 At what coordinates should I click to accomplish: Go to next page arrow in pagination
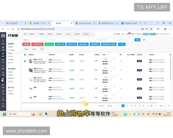pyautogui.click(x=155, y=106)
